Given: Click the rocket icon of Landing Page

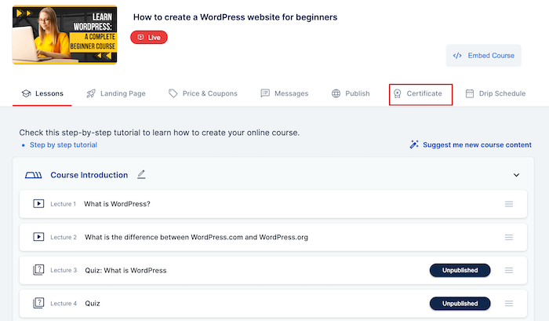Looking at the screenshot, I should 91,93.
